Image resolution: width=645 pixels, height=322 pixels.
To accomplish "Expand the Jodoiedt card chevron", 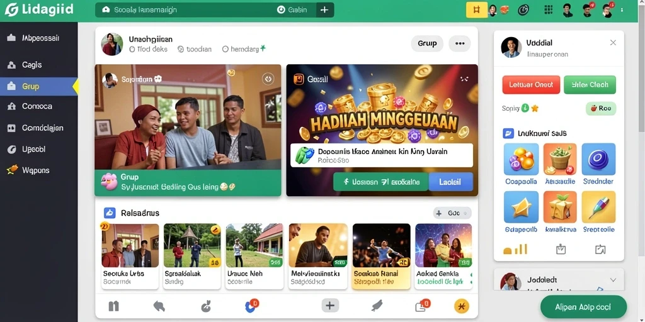I will pyautogui.click(x=613, y=280).
